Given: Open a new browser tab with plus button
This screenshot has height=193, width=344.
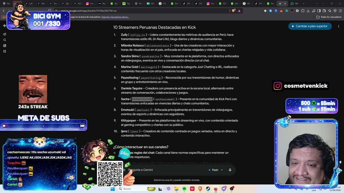Looking at the screenshot, I should tap(304, 3).
